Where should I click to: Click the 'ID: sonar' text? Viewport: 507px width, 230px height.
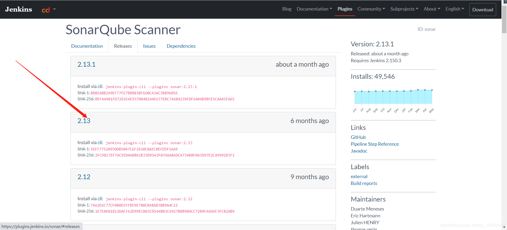pos(426,29)
